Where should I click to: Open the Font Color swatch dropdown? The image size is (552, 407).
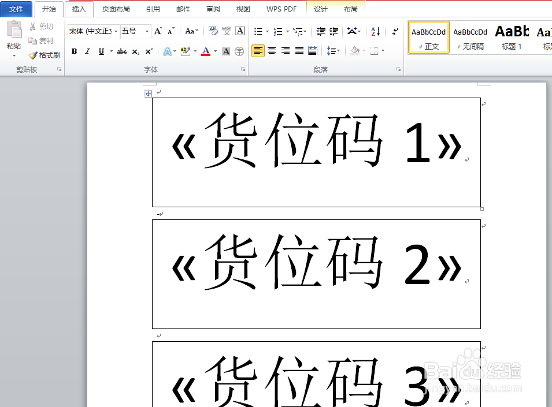(216, 51)
